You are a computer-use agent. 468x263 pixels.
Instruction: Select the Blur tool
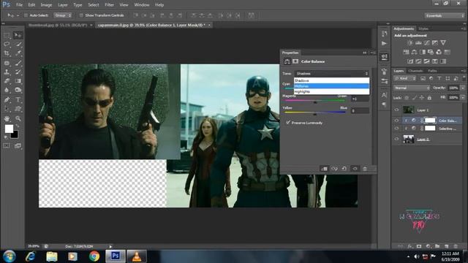click(x=7, y=90)
